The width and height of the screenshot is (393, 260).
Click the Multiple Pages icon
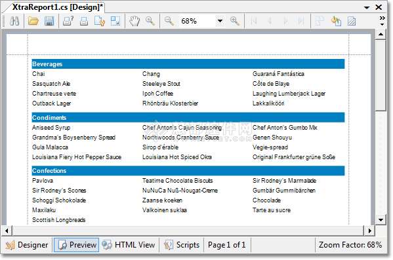click(x=320, y=21)
